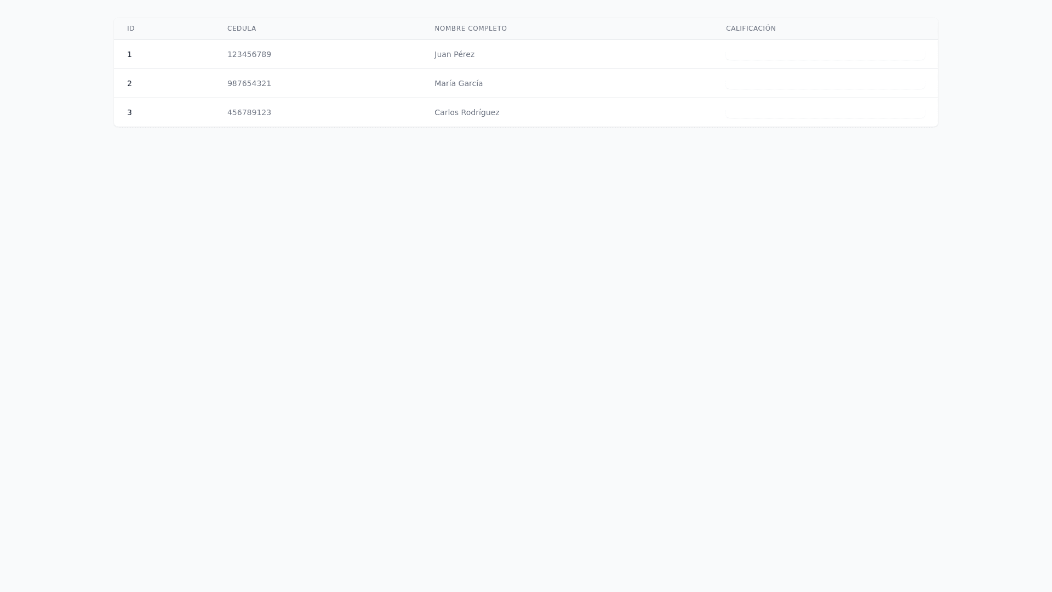Click the ID column header
Image resolution: width=1052 pixels, height=592 pixels.
[130, 29]
